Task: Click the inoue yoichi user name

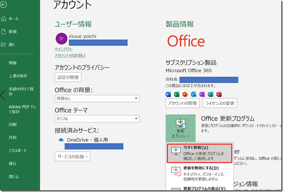Action: click(x=83, y=36)
